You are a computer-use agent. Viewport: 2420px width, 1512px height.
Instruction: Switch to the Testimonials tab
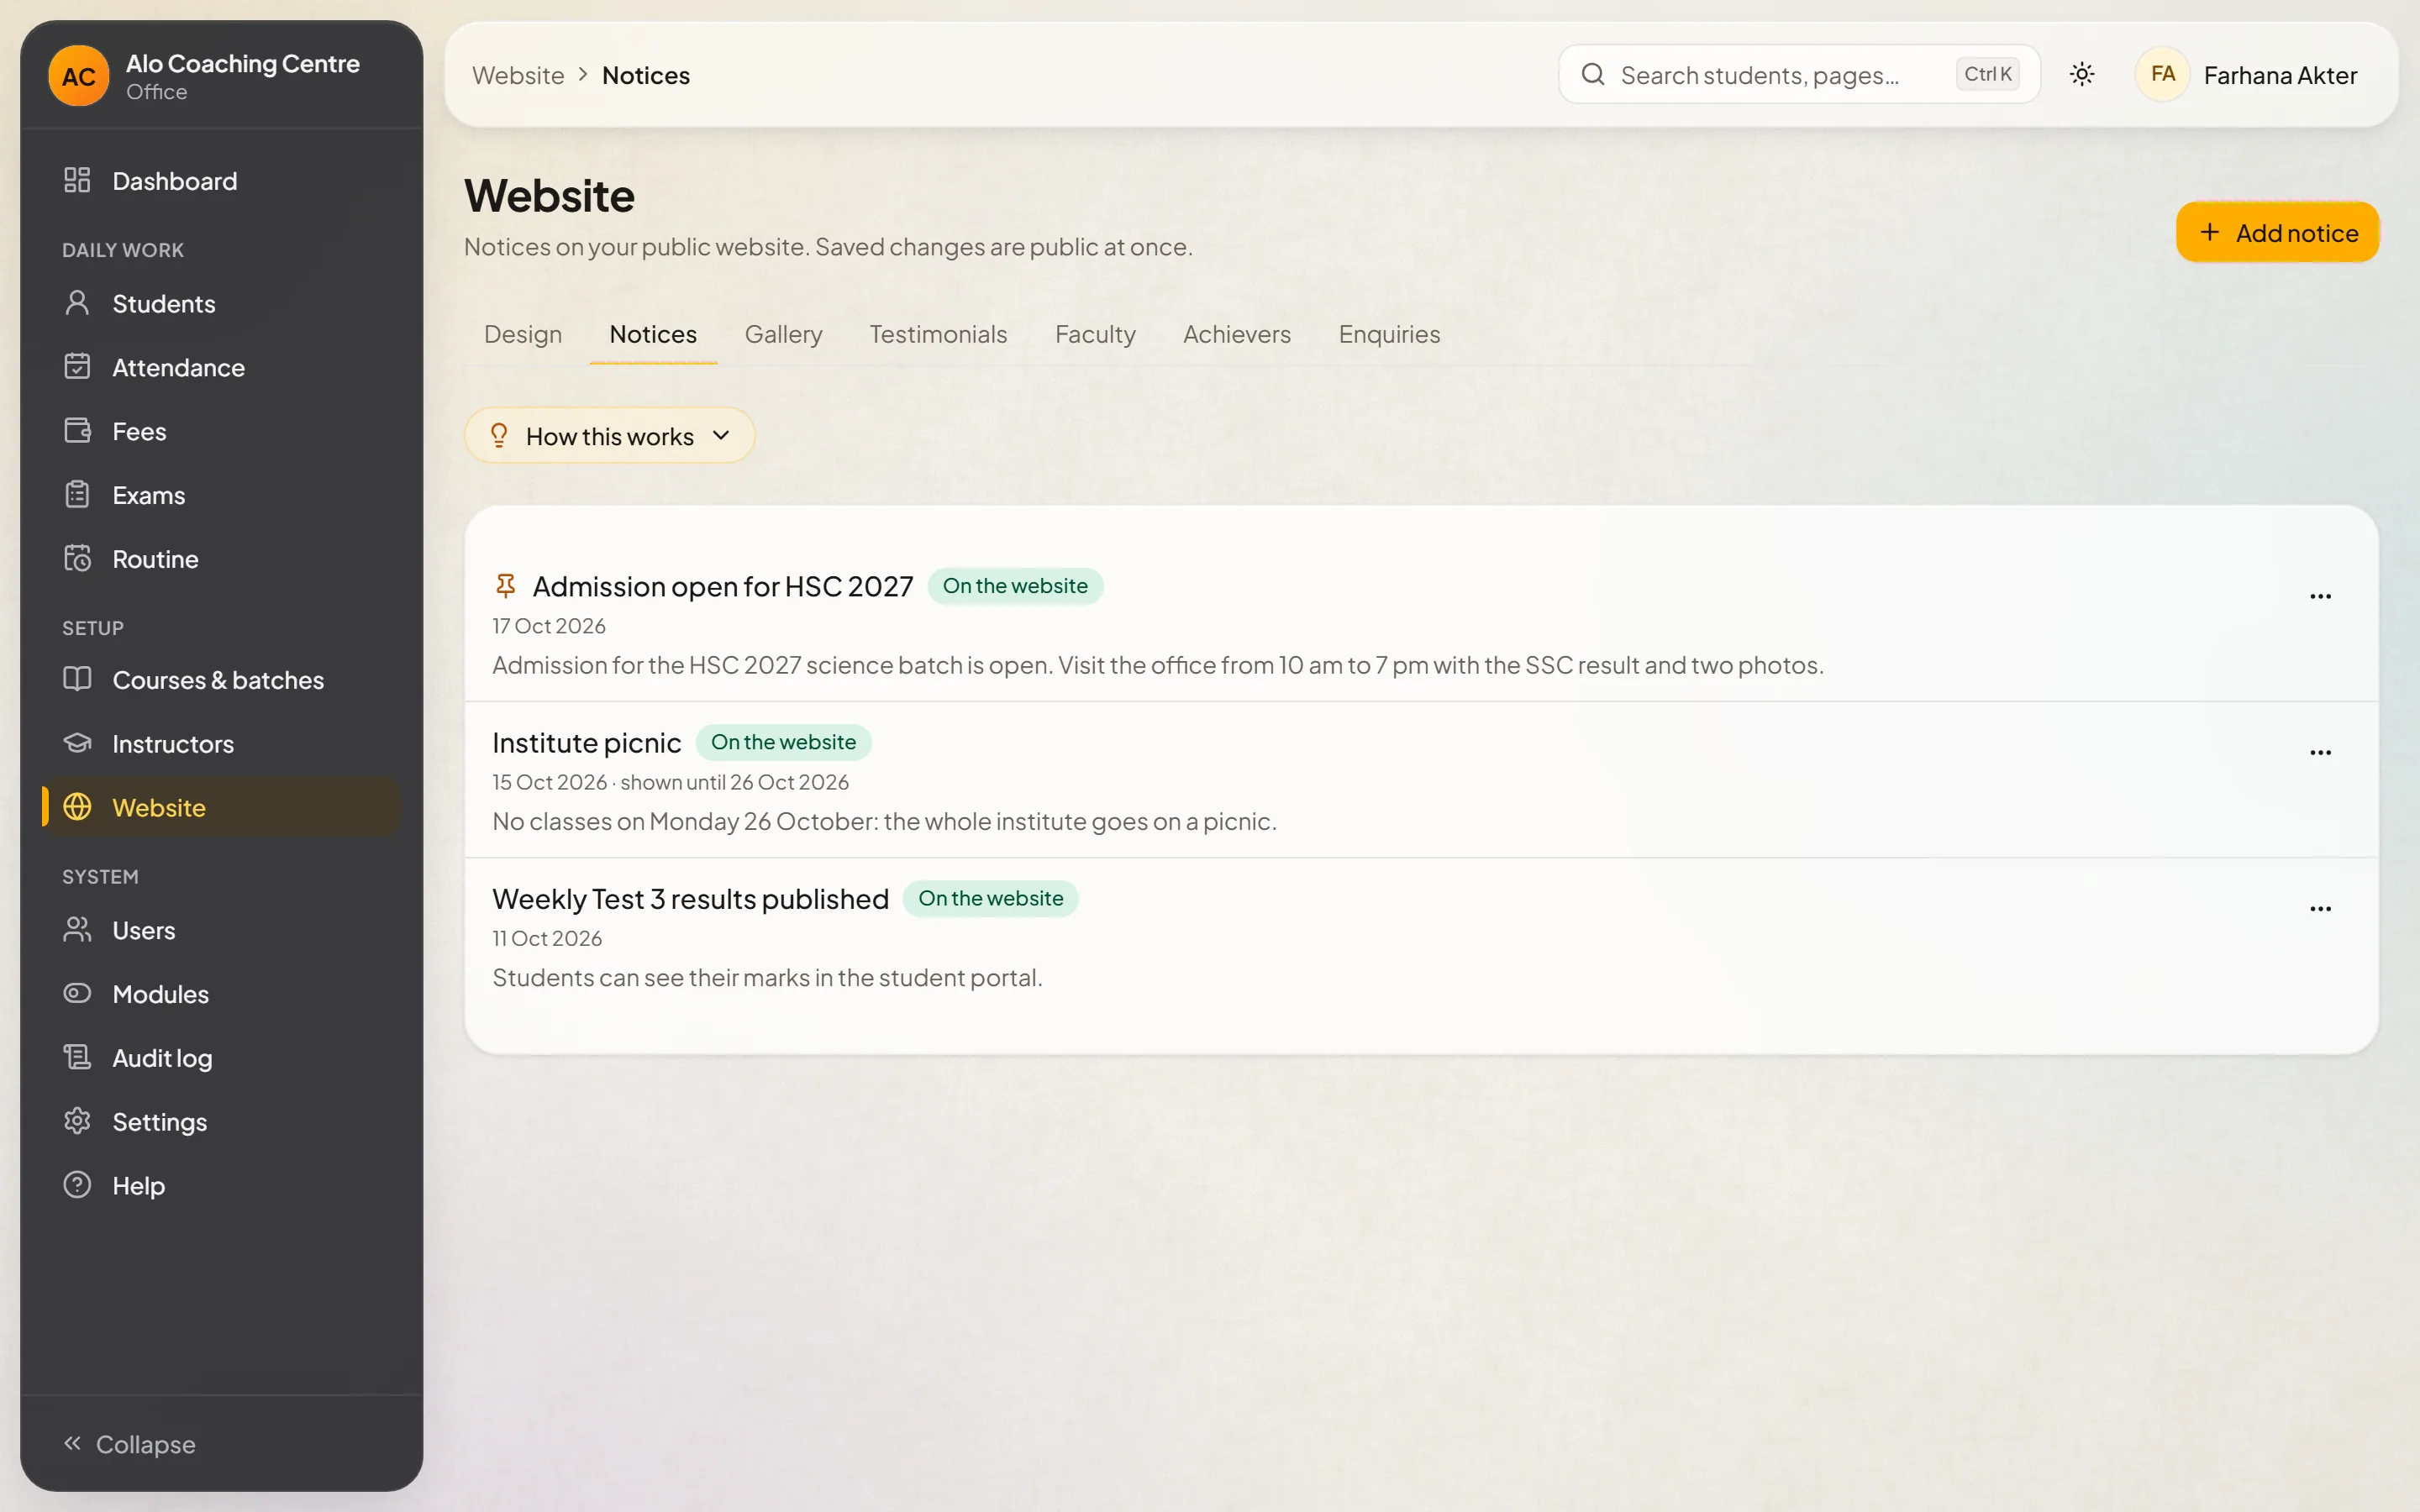(x=937, y=334)
